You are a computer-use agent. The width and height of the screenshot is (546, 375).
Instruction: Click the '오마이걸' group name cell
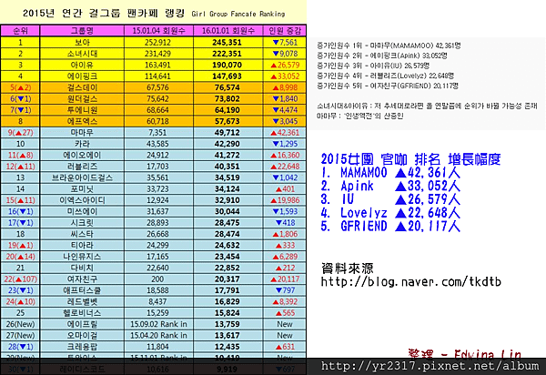pyautogui.click(x=82, y=335)
